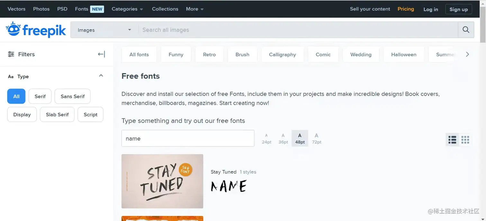This screenshot has width=486, height=221.
Task: Open the Filters panel icon
Action: click(11, 54)
